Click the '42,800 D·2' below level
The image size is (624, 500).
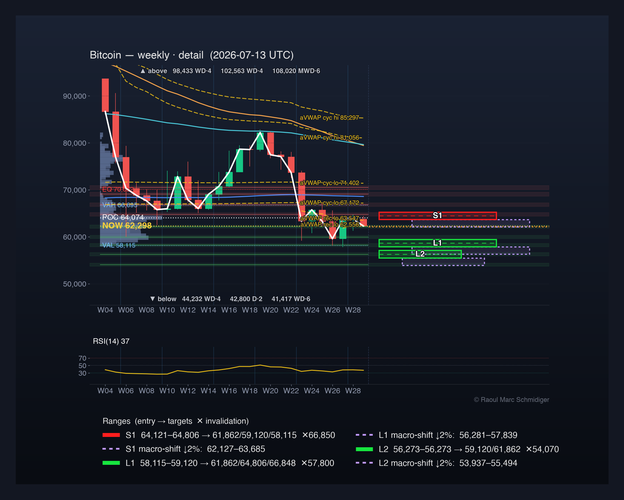tap(246, 299)
